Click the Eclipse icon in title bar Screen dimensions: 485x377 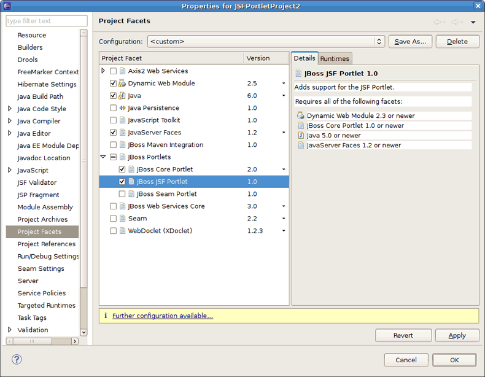coord(7,6)
